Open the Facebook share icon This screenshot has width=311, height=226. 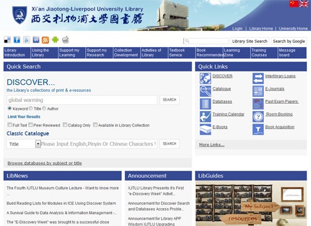tap(17, 40)
